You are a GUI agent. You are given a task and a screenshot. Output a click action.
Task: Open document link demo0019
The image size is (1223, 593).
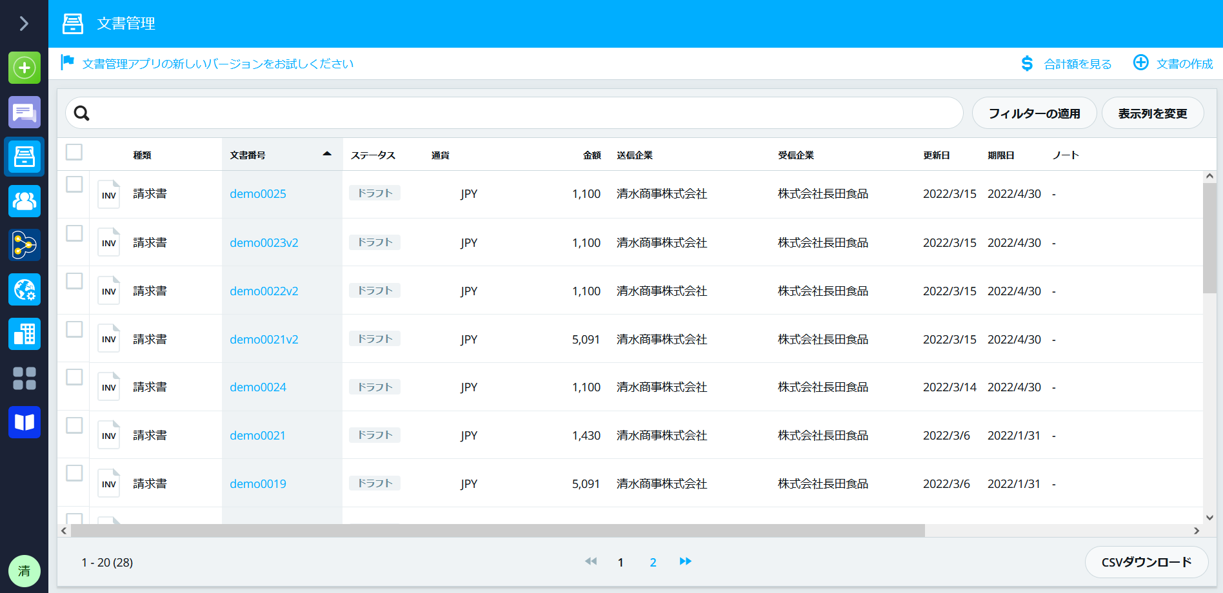258,484
